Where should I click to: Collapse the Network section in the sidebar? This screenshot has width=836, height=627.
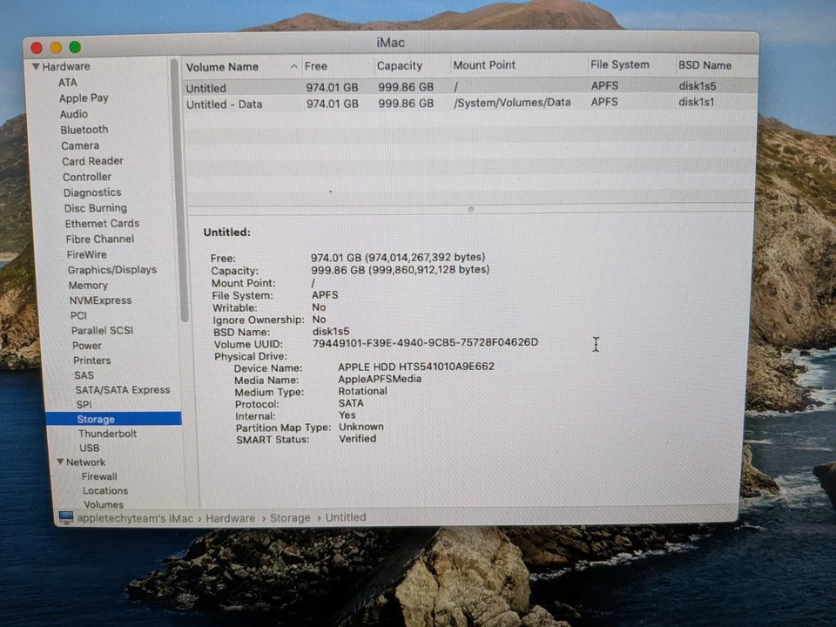coord(59,462)
